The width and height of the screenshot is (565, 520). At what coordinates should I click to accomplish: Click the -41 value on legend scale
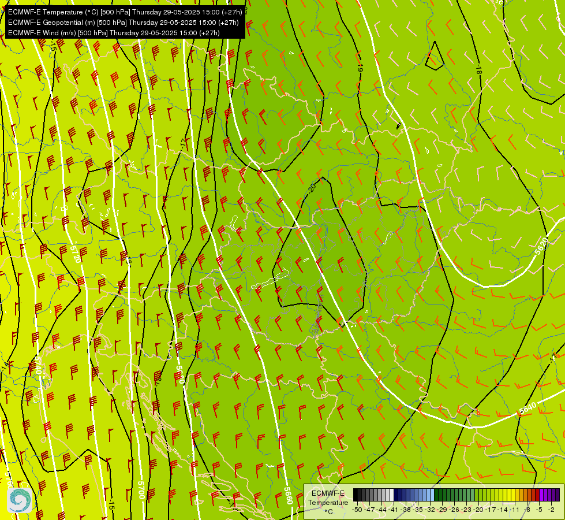(x=393, y=510)
